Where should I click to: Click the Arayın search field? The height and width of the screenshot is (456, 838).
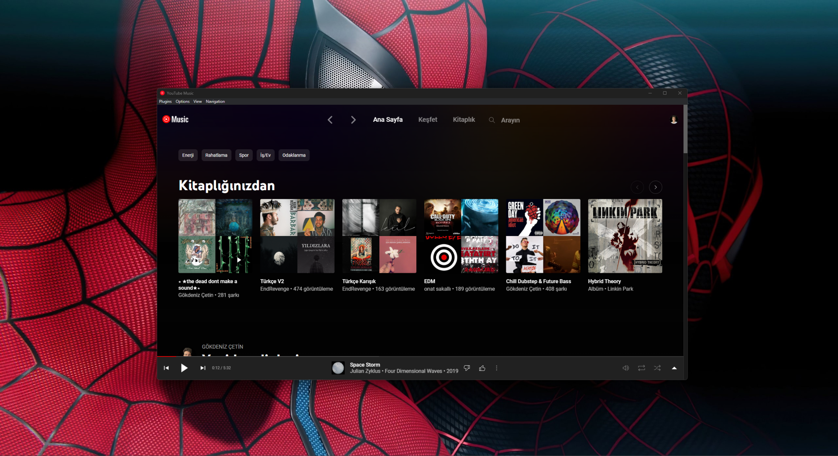click(510, 120)
